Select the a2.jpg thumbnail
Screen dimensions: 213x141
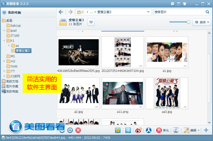point(79,93)
